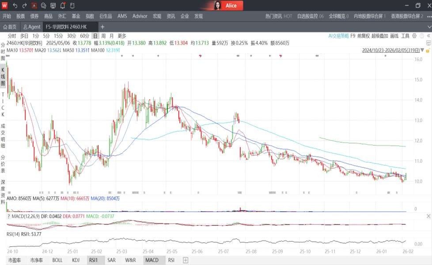The image size is (432, 265).
Task: Select the 60分 period button
Action: [84, 36]
